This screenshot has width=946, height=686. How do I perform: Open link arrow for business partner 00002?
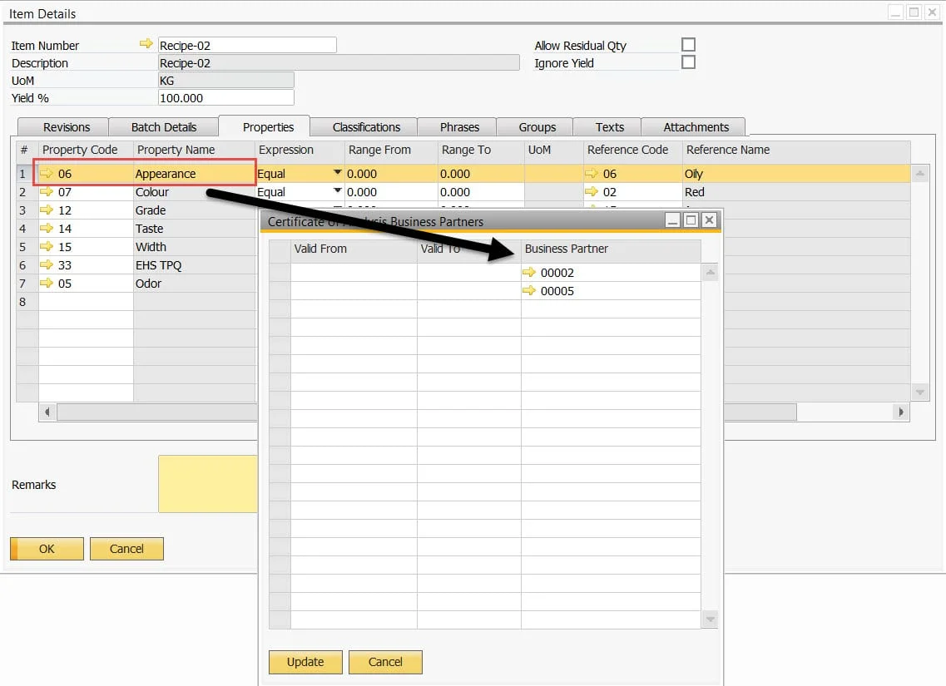coord(529,272)
